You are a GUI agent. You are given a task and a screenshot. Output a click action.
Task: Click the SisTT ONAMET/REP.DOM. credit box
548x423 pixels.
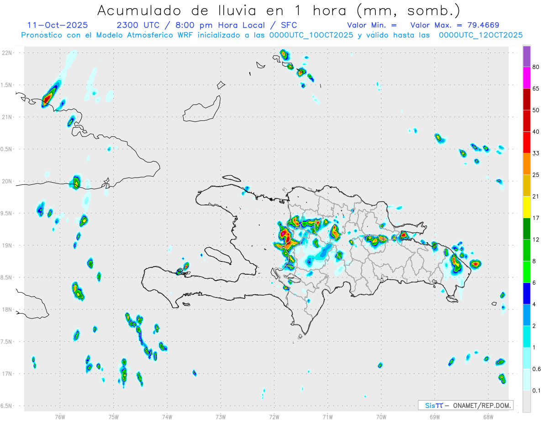click(465, 405)
